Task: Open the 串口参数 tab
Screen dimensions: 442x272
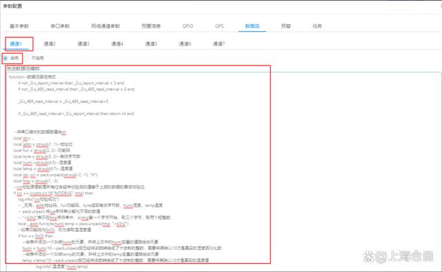Action: [x=60, y=26]
